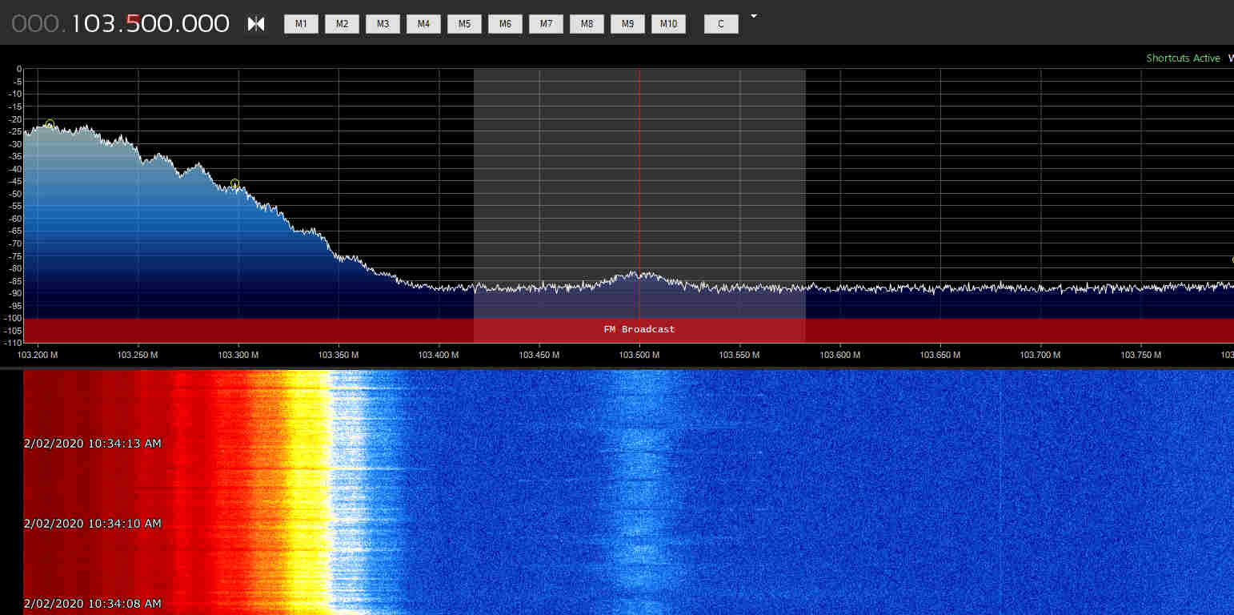Click the peak marker circle near 103.300 M
This screenshot has width=1234, height=615.
pos(234,184)
